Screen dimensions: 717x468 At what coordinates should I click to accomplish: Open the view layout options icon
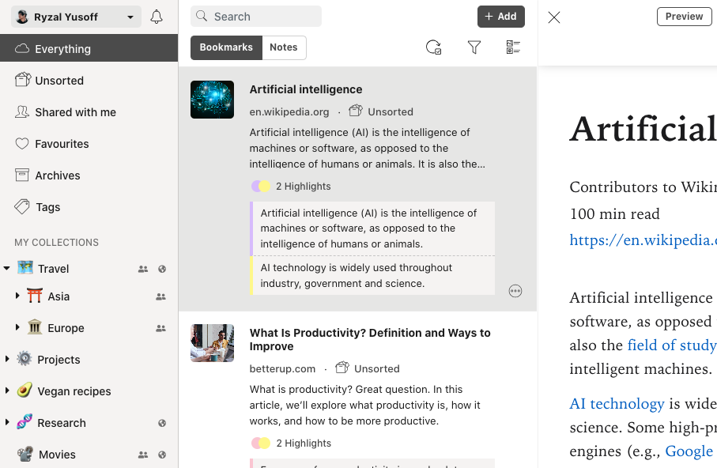tap(512, 47)
